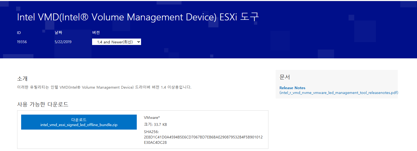Screen dimensions: 417x151
Task: Click the introduction description about driver version 1.4
Action: (x=104, y=87)
